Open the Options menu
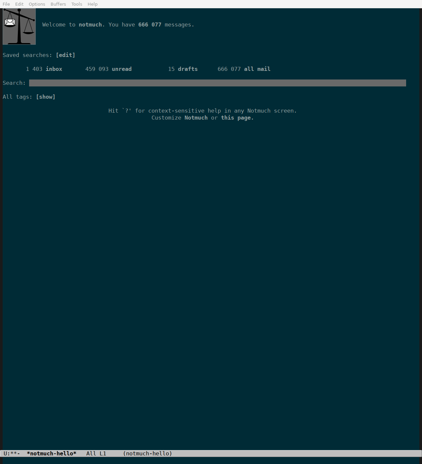 [37, 4]
